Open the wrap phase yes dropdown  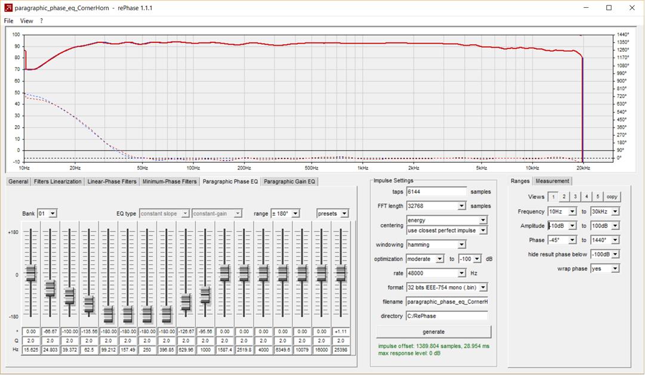(x=615, y=268)
